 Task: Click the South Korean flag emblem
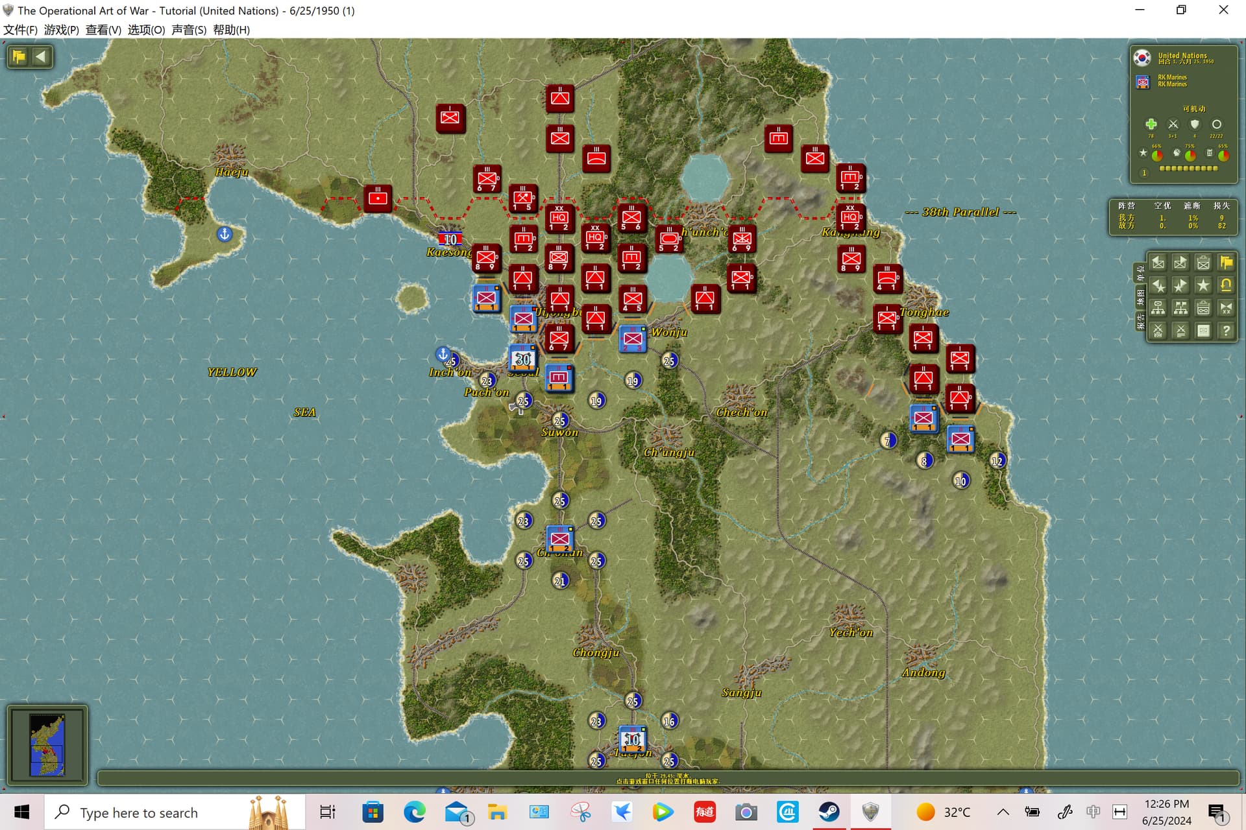click(1142, 58)
